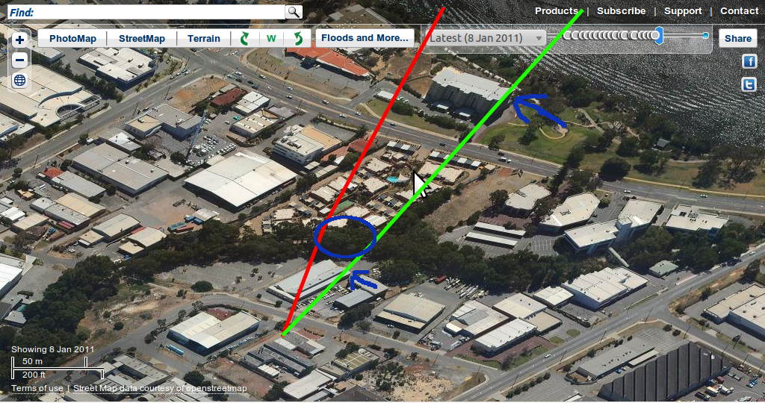Click the W compass direction button
The width and height of the screenshot is (765, 403).
tap(271, 39)
